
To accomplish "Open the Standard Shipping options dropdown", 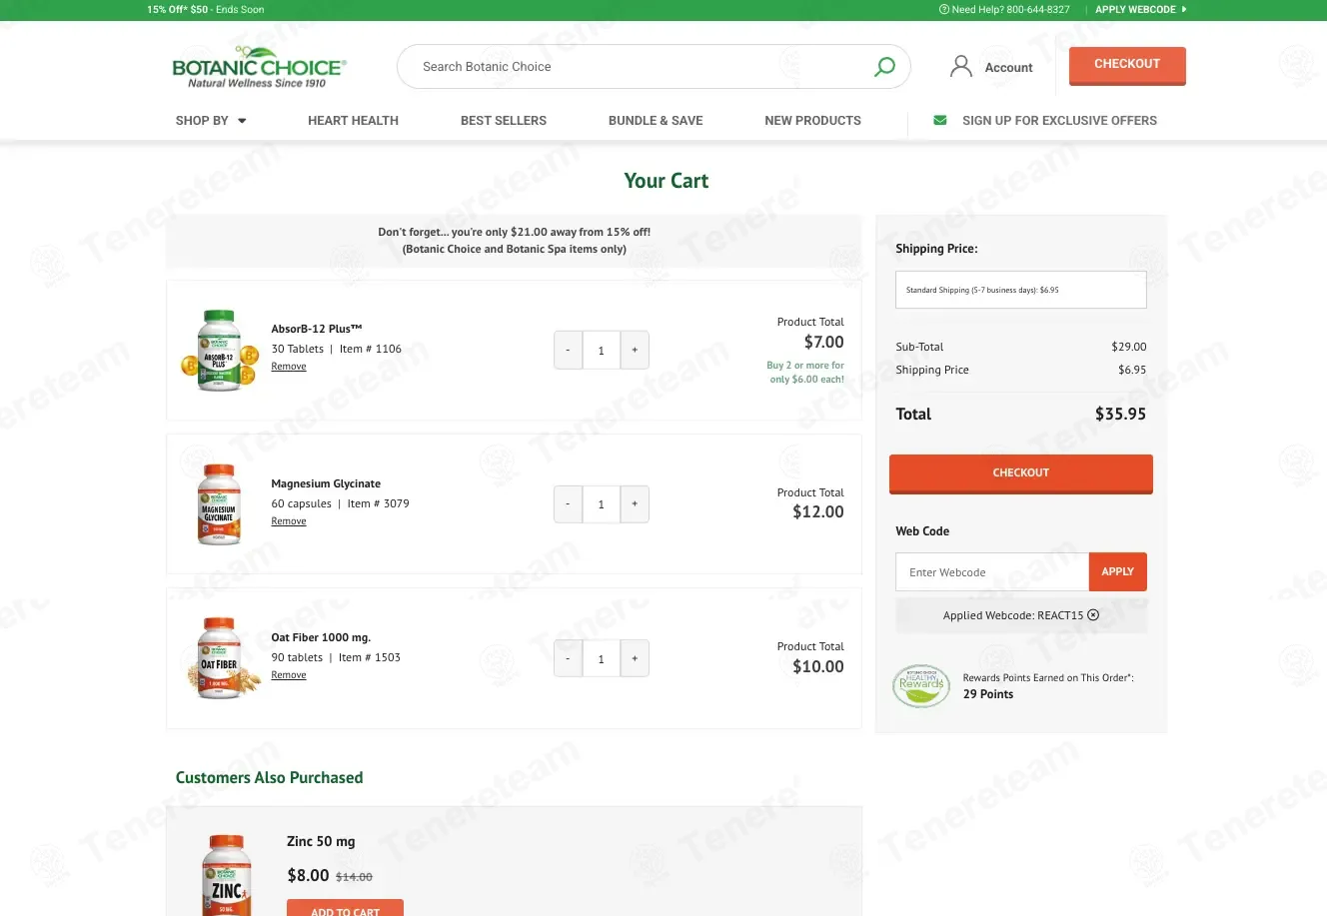I will tap(1020, 290).
